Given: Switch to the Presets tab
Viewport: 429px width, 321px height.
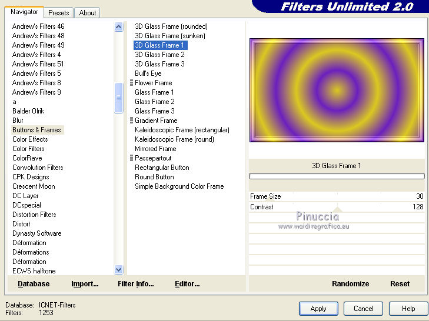Looking at the screenshot, I should tap(58, 13).
